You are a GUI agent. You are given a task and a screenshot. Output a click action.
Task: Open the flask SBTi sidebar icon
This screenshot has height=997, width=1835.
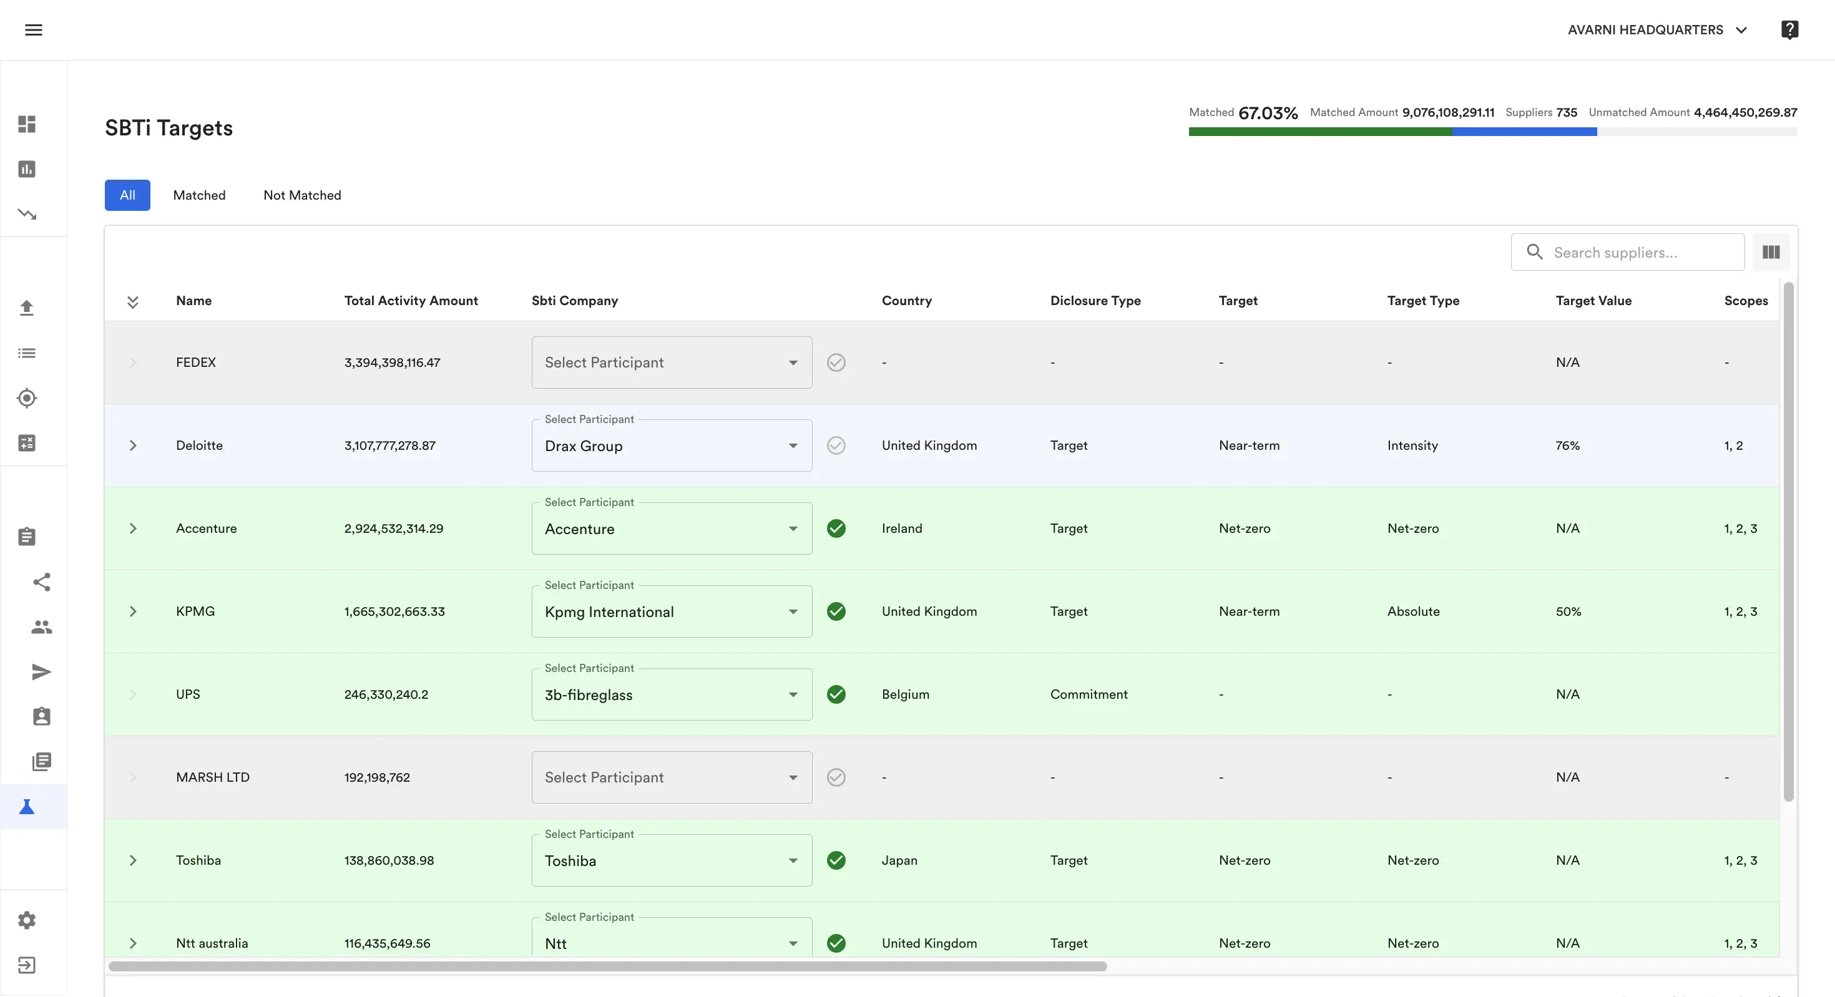click(27, 807)
